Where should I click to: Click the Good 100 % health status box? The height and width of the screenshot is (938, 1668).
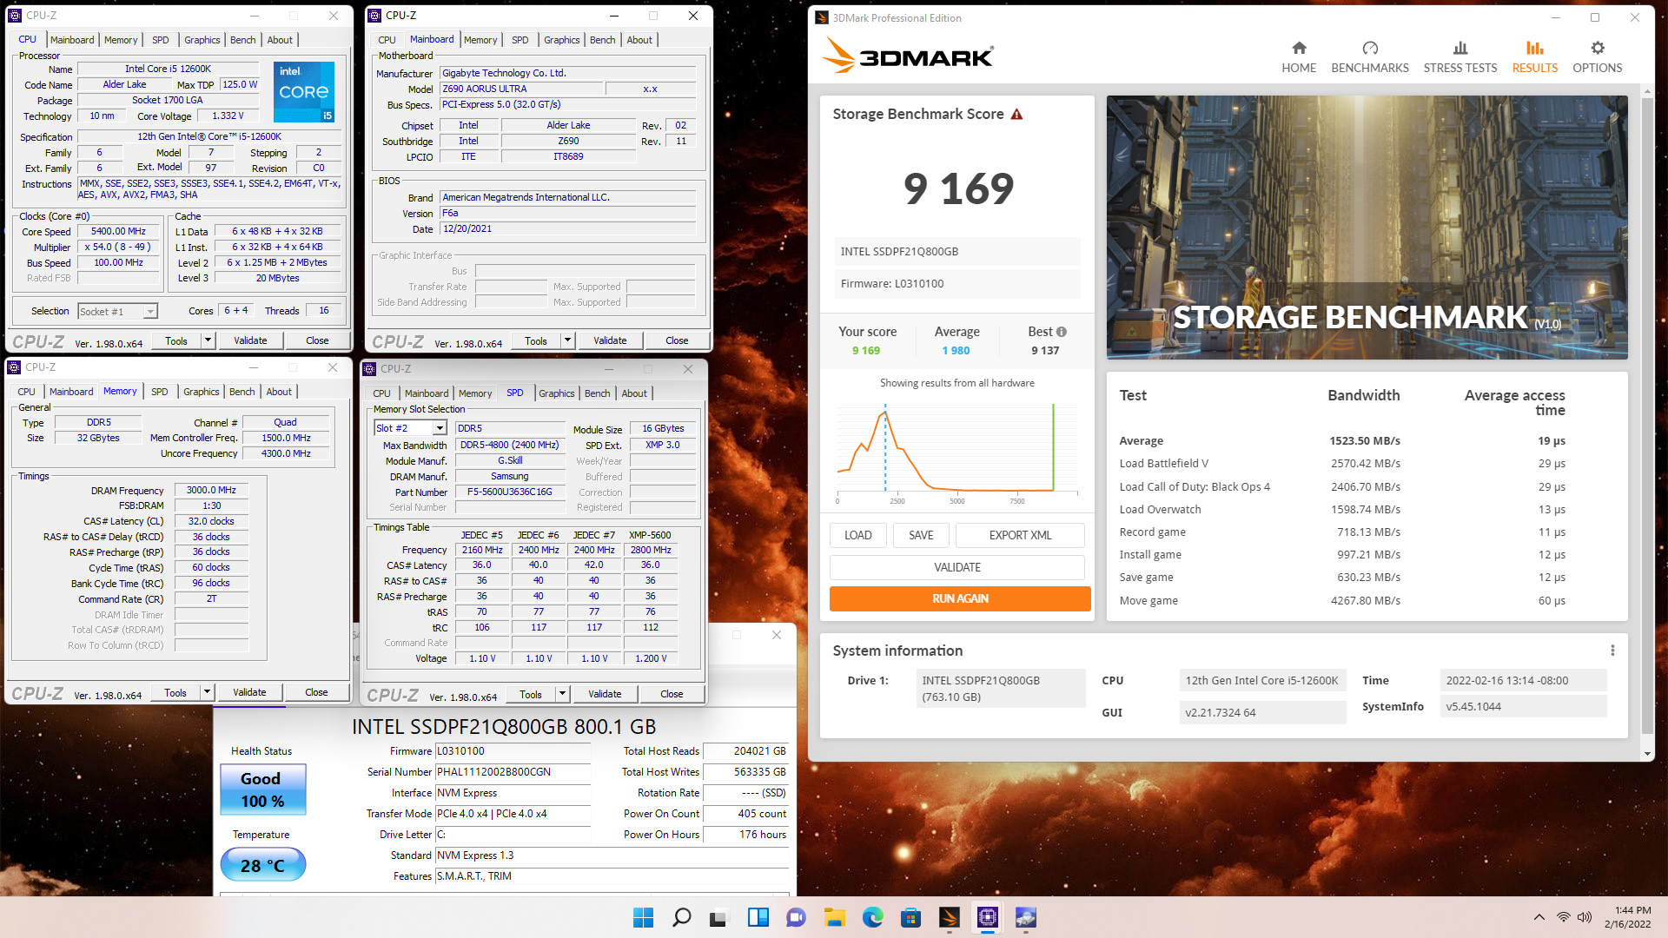tap(262, 789)
